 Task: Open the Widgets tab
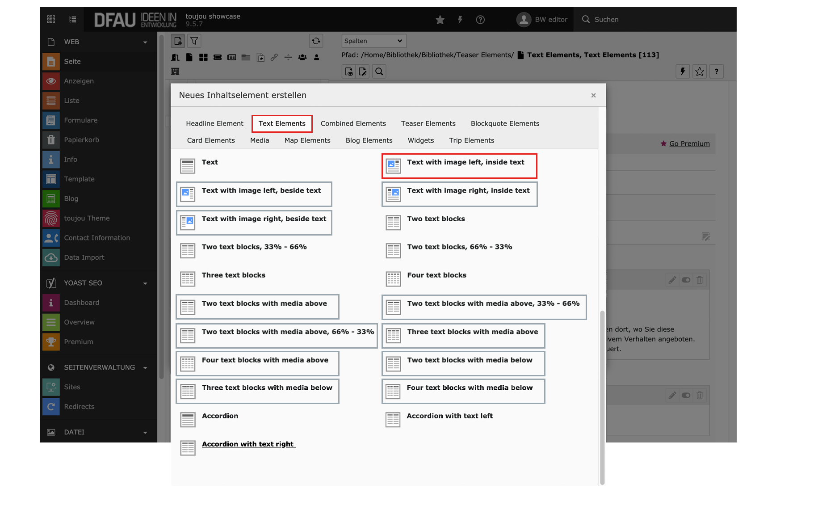(420, 140)
